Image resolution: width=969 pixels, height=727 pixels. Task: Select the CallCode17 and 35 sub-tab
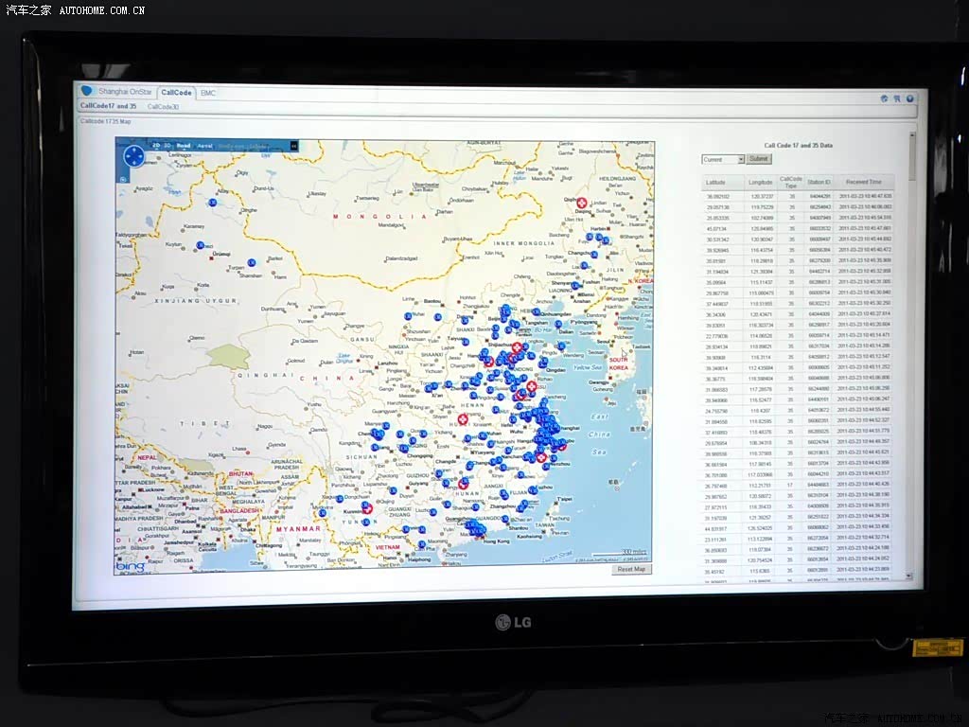pyautogui.click(x=108, y=106)
